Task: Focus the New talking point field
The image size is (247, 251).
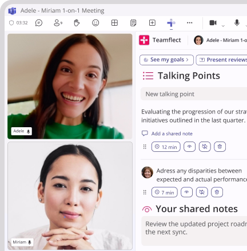Action: tap(194, 94)
